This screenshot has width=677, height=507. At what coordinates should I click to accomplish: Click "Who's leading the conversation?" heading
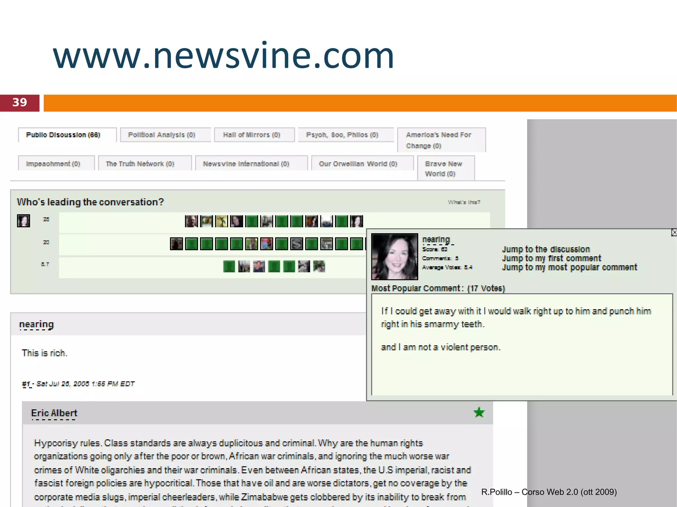click(x=90, y=202)
